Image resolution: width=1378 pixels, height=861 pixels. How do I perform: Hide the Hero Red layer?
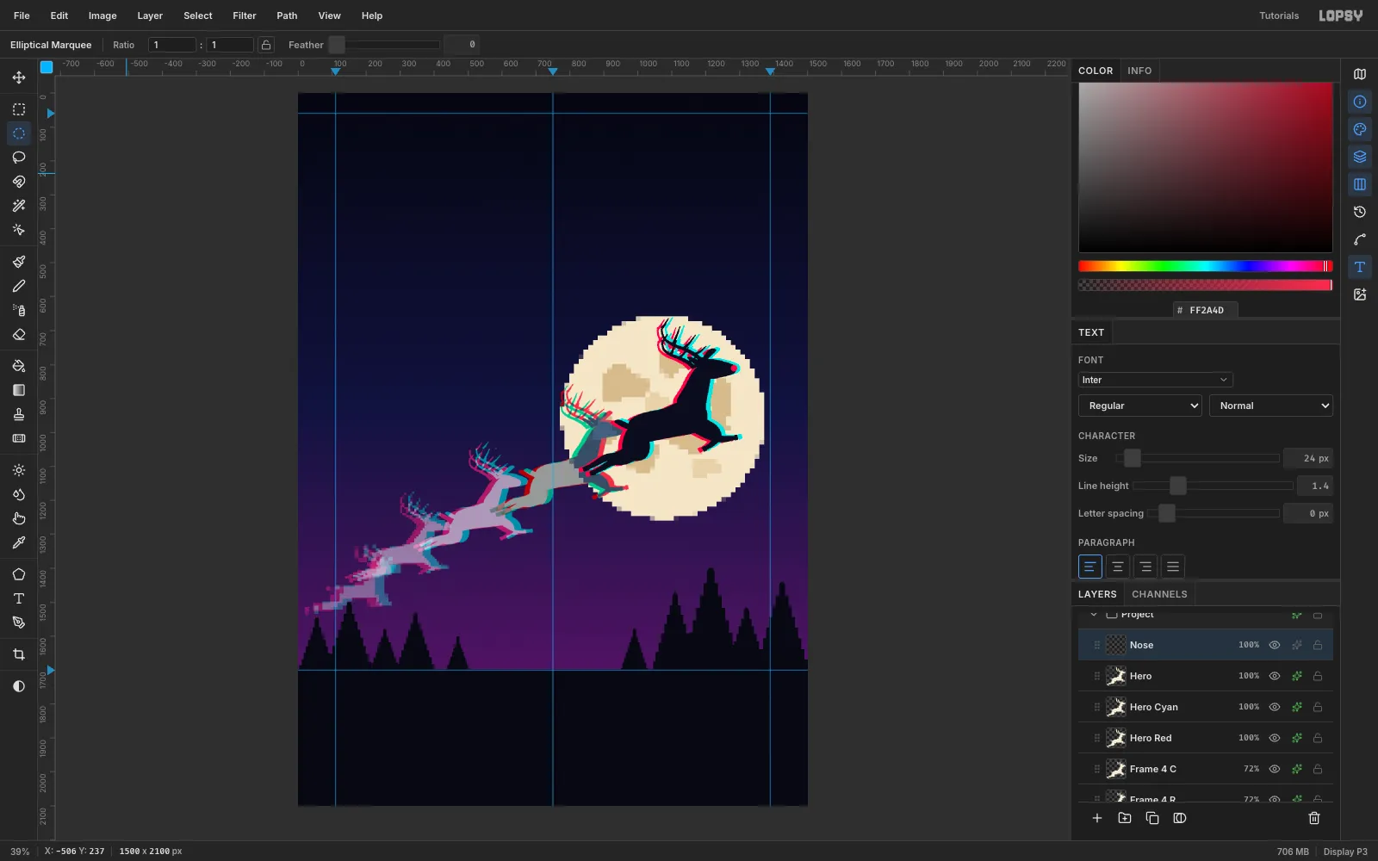1275,738
